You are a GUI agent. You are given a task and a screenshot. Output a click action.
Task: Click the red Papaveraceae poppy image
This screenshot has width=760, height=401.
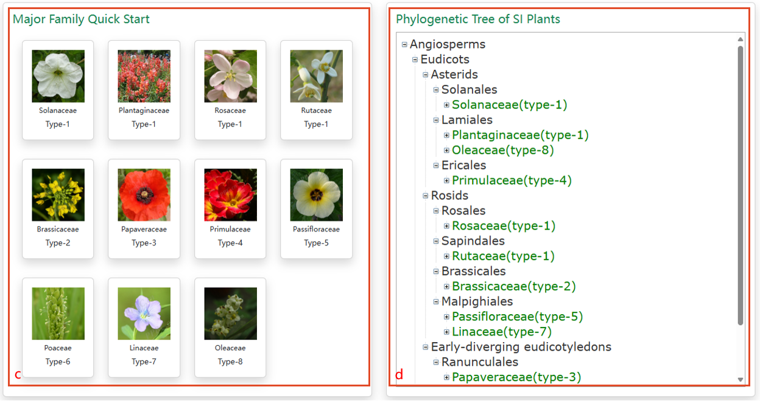tap(144, 194)
